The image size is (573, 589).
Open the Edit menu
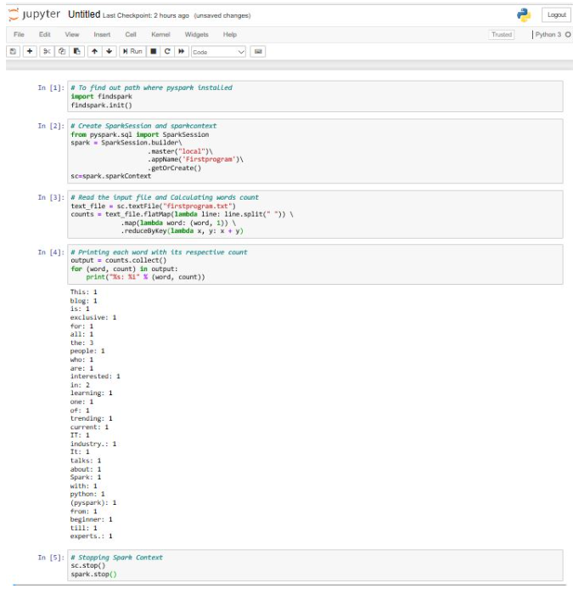pos(45,35)
